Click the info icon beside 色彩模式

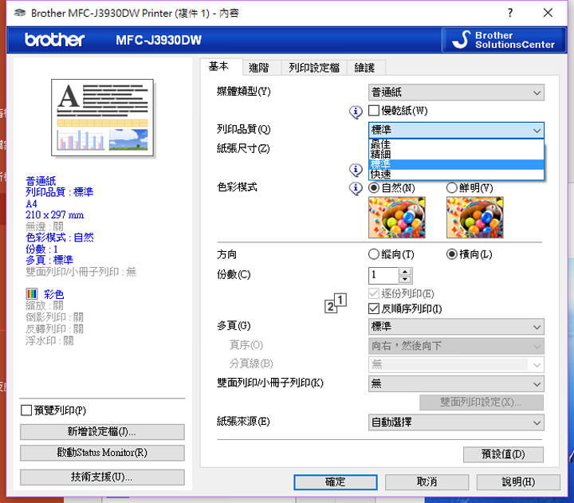356,188
